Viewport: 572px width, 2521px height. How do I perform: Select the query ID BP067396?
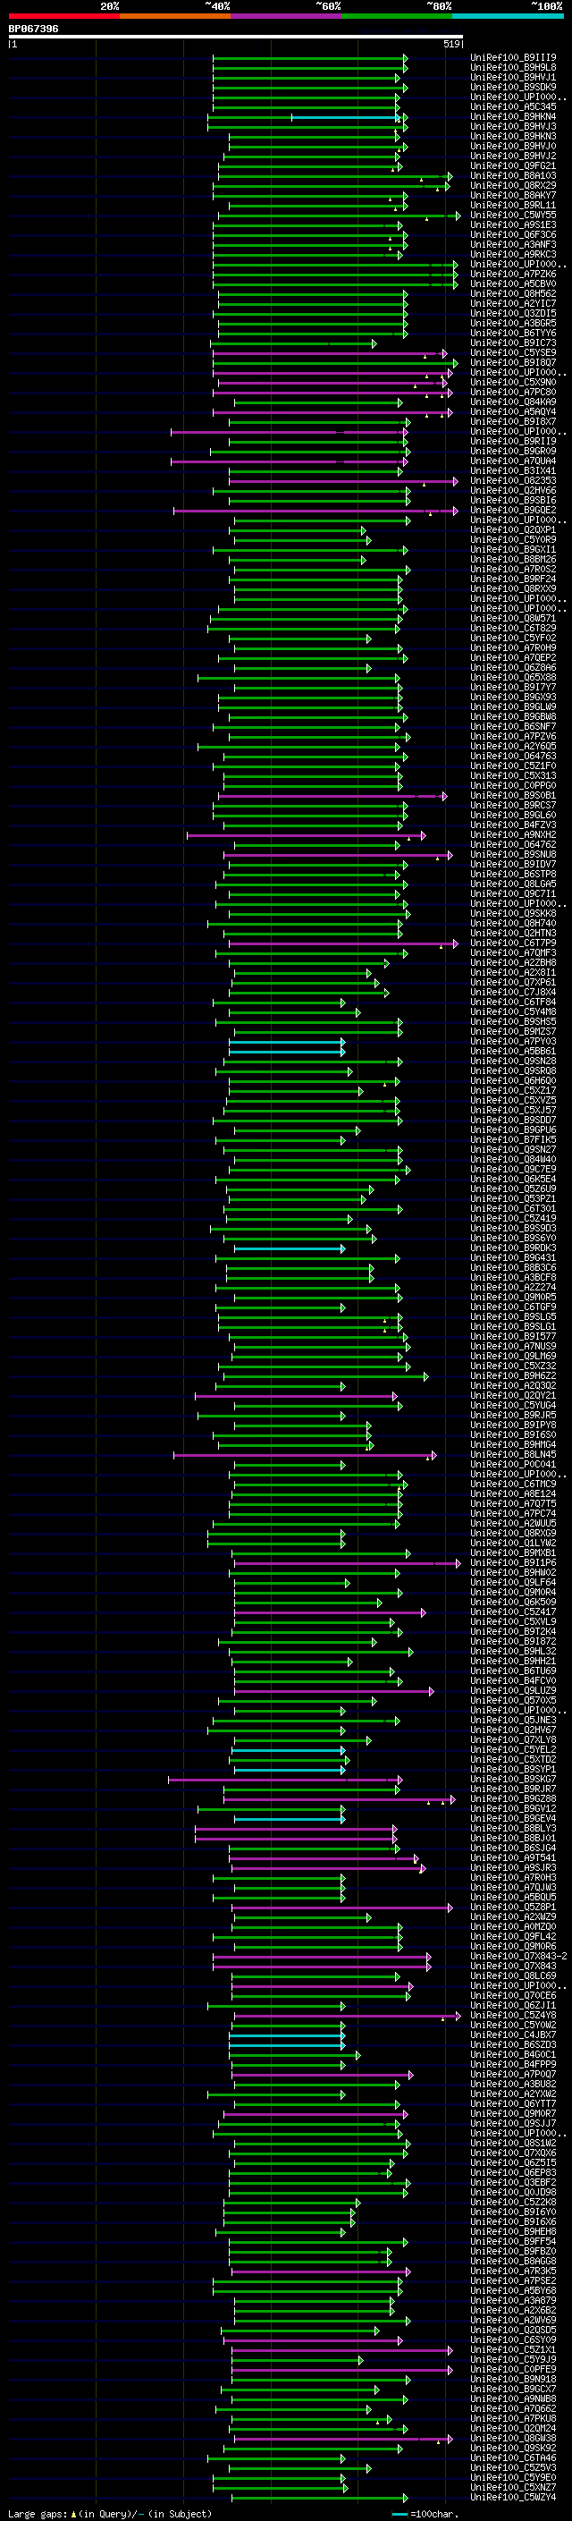pyautogui.click(x=33, y=29)
